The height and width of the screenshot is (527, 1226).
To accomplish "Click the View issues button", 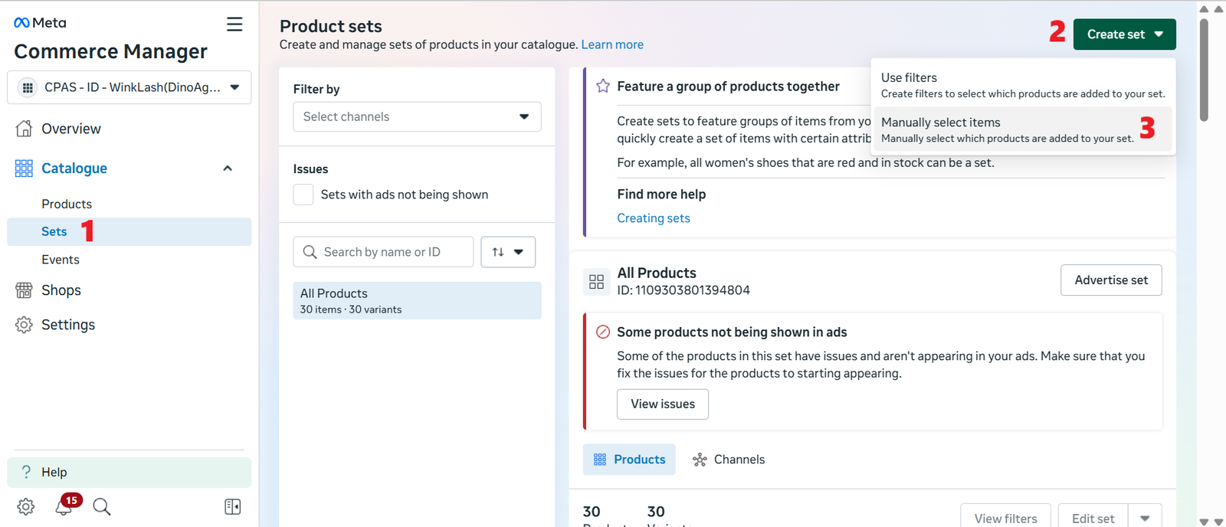I will pos(662,404).
